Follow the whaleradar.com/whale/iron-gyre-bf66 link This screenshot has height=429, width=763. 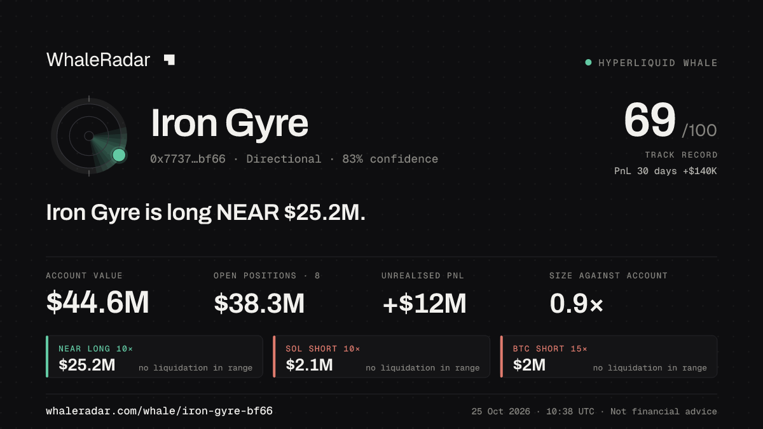[160, 411]
